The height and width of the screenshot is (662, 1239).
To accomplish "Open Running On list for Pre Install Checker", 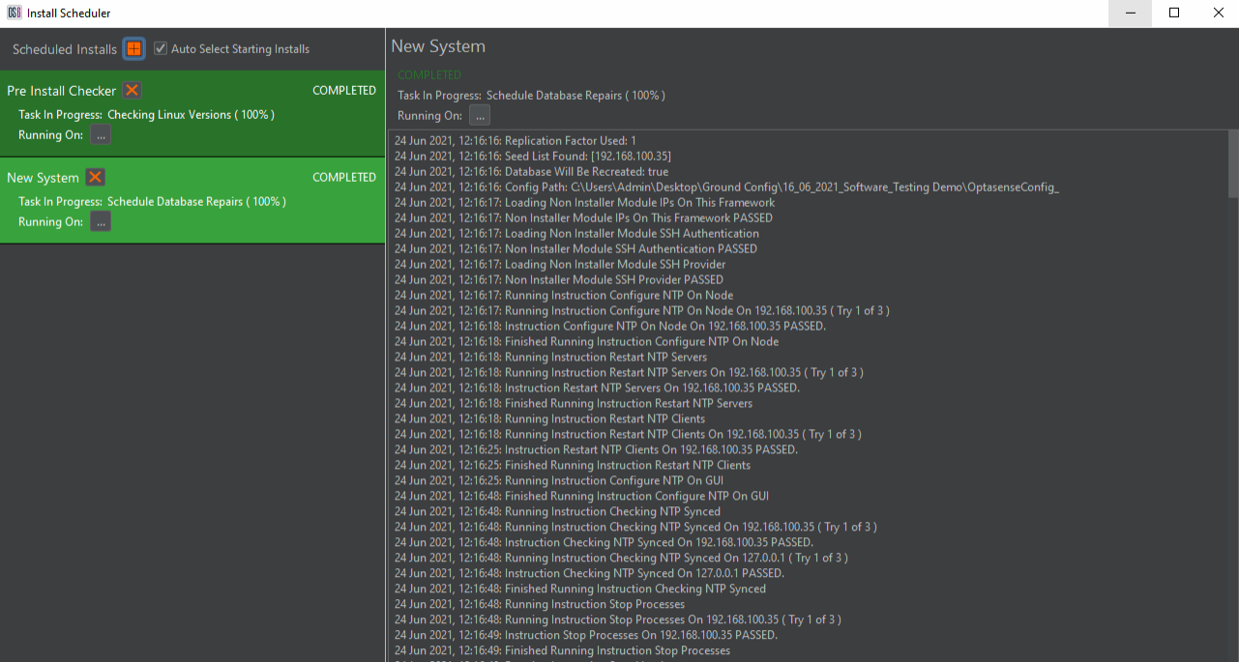I will tap(101, 133).
